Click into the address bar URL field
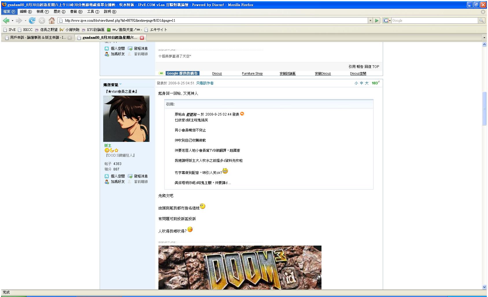This screenshot has height=297, width=488. click(213, 21)
